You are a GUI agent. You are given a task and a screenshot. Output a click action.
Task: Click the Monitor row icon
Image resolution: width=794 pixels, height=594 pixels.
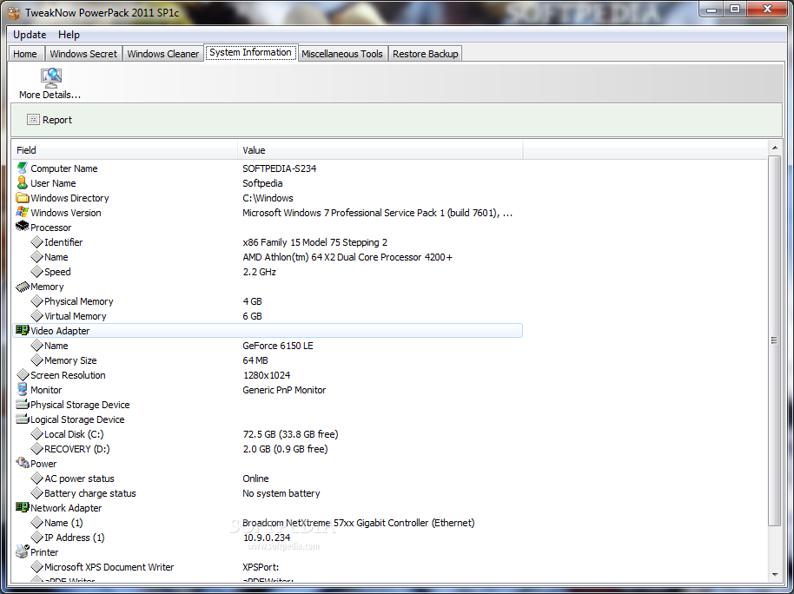tap(22, 389)
